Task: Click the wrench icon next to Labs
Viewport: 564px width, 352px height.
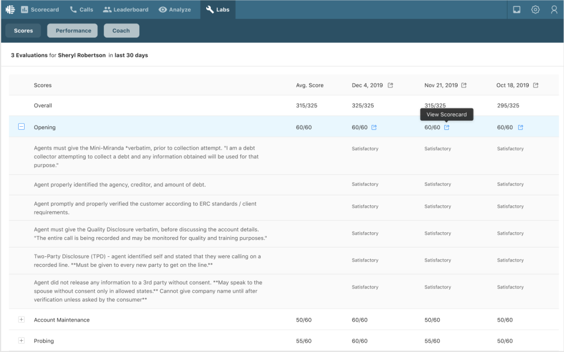Action: point(210,10)
